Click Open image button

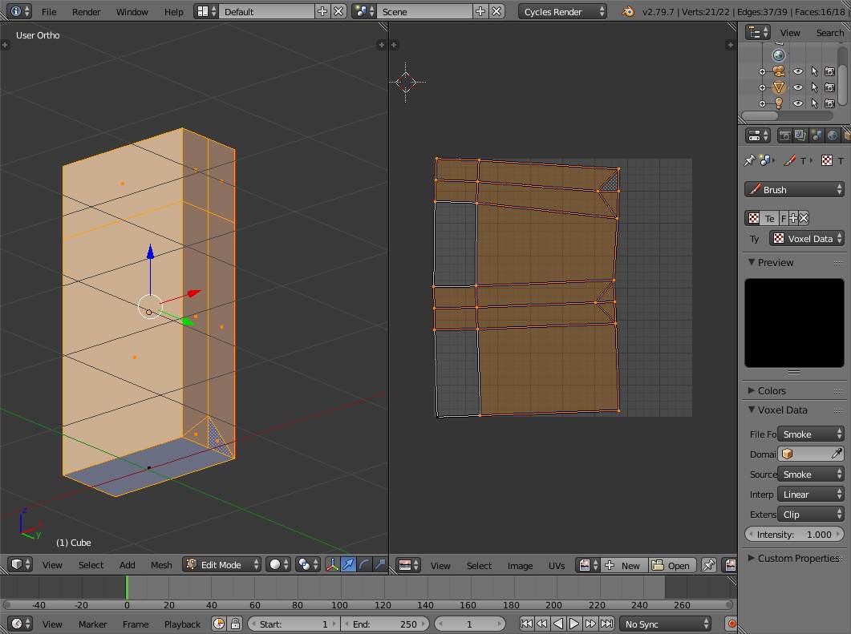(671, 565)
